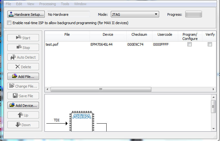Check Verify for test.pof

210,44
